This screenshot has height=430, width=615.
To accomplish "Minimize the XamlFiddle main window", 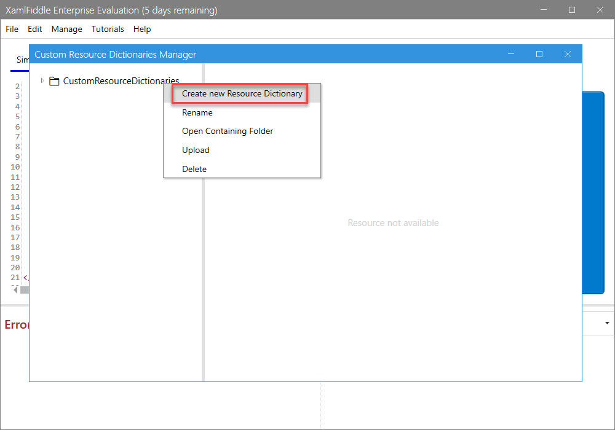I will [543, 10].
